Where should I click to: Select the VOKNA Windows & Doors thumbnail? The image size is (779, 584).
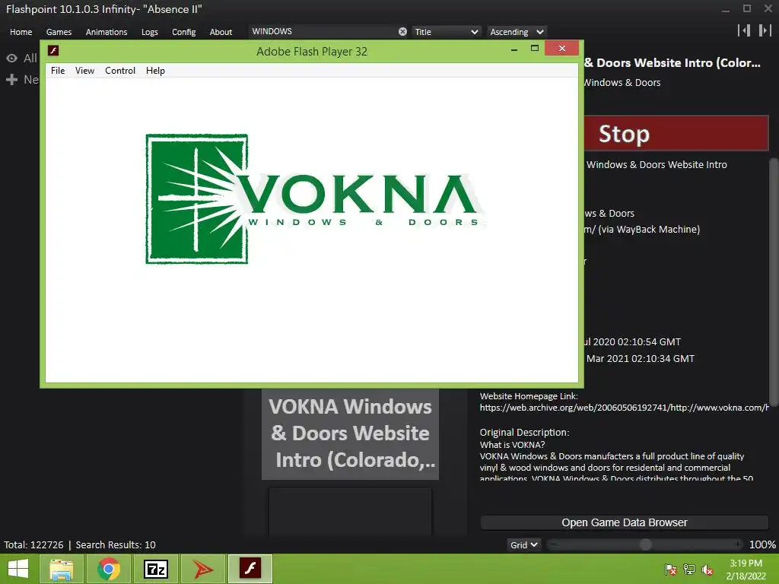coord(350,433)
